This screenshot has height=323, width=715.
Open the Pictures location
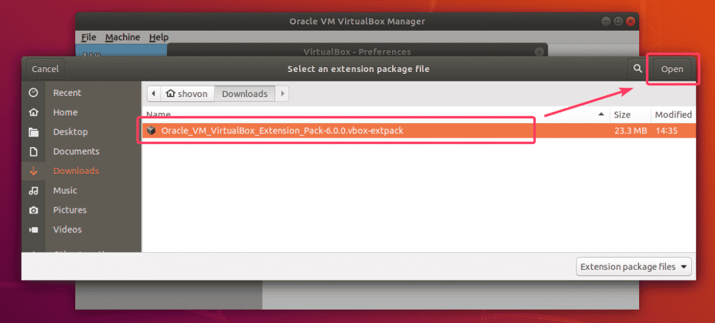tap(70, 210)
